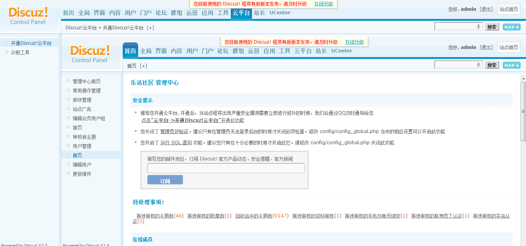Image resolution: width=526 pixels, height=246 pixels.
Task: Click the 站点首页 button in the nested panel
Action: (509, 47)
